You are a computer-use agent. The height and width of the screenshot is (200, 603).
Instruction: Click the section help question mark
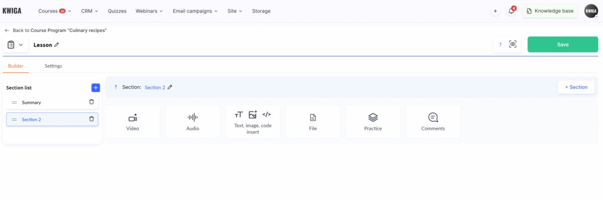tap(116, 87)
